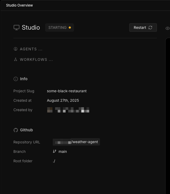
Task: Click the Agents person icon
Action: pos(15,49)
